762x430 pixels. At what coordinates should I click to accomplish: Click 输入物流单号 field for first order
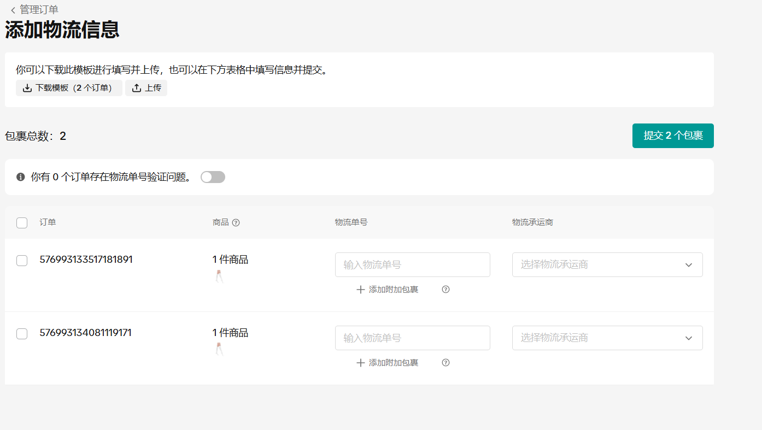(412, 265)
